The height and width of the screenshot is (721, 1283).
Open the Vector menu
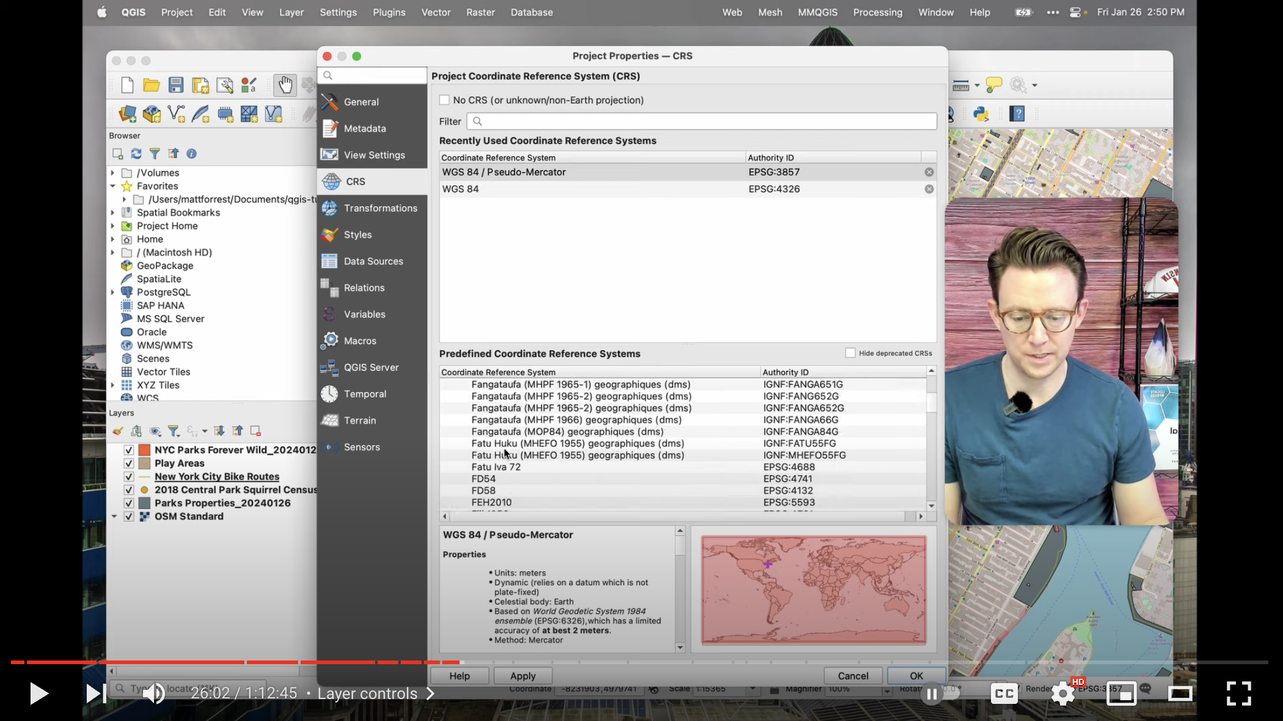pos(436,12)
